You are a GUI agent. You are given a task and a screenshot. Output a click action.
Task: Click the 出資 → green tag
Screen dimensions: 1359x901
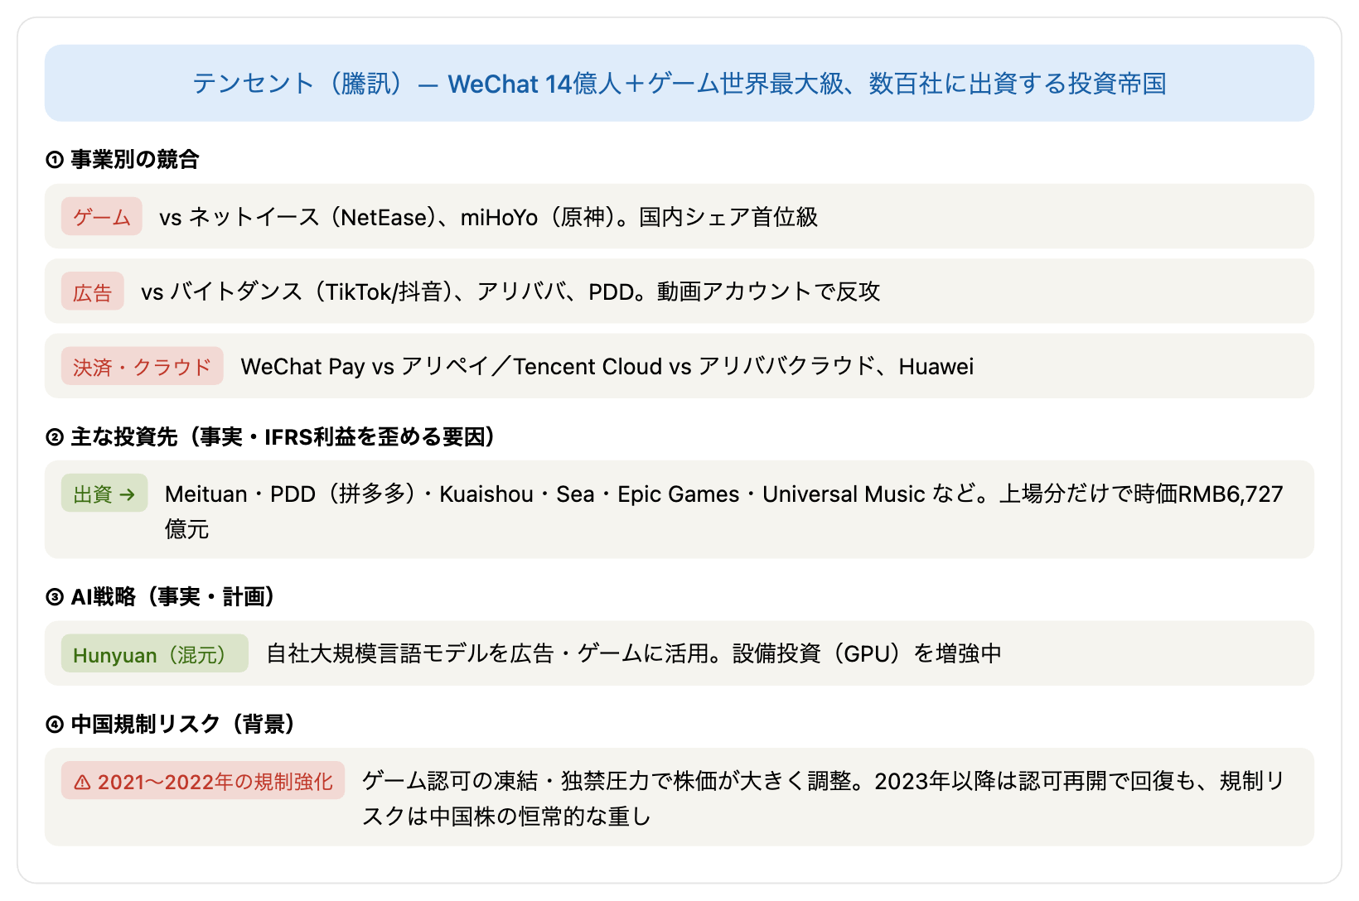pyautogui.click(x=104, y=494)
